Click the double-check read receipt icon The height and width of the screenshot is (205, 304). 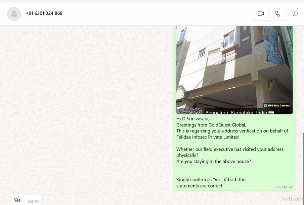pos(291,187)
